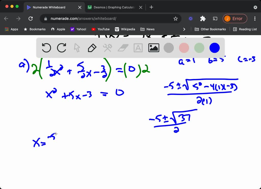Insert an image onto the whiteboard
Screen dimensions: 261x189
click(x=153, y=48)
